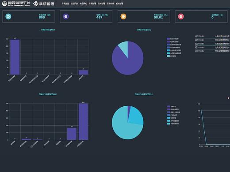Toggle the fifth legend entry of the lower pie chart

[x=172, y=118]
